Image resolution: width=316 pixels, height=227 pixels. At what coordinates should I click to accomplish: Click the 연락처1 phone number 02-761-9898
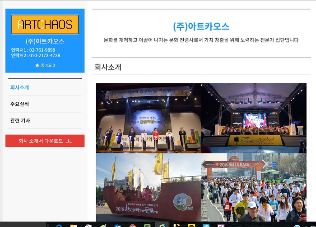coord(42,50)
